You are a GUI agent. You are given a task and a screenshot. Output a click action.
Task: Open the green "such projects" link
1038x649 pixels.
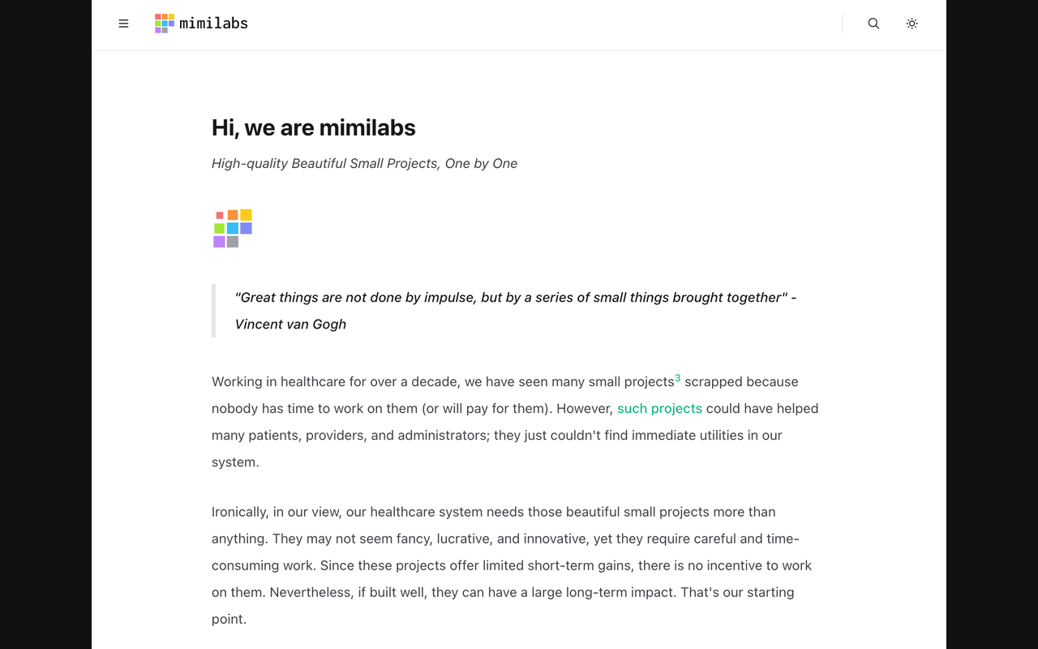pos(659,408)
